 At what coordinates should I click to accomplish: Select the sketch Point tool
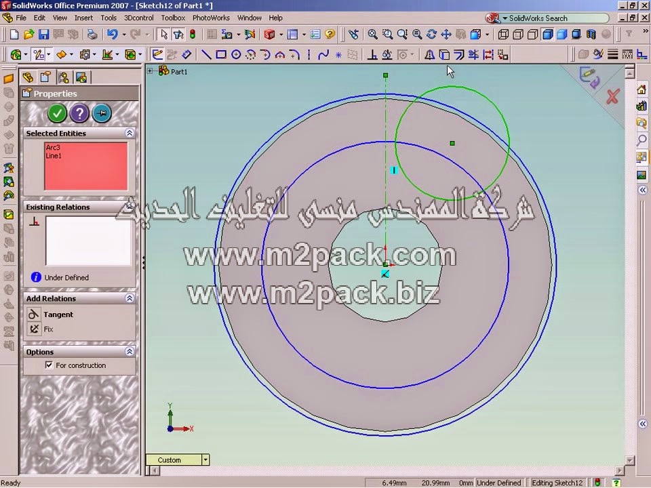pyautogui.click(x=338, y=54)
